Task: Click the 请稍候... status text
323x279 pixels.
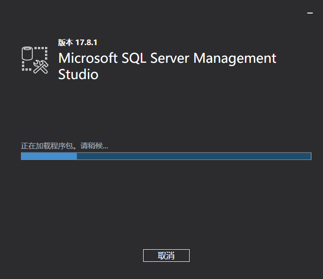Action: point(94,146)
